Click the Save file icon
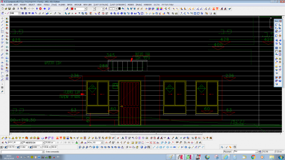The width and height of the screenshot is (285, 160). coord(9,8)
